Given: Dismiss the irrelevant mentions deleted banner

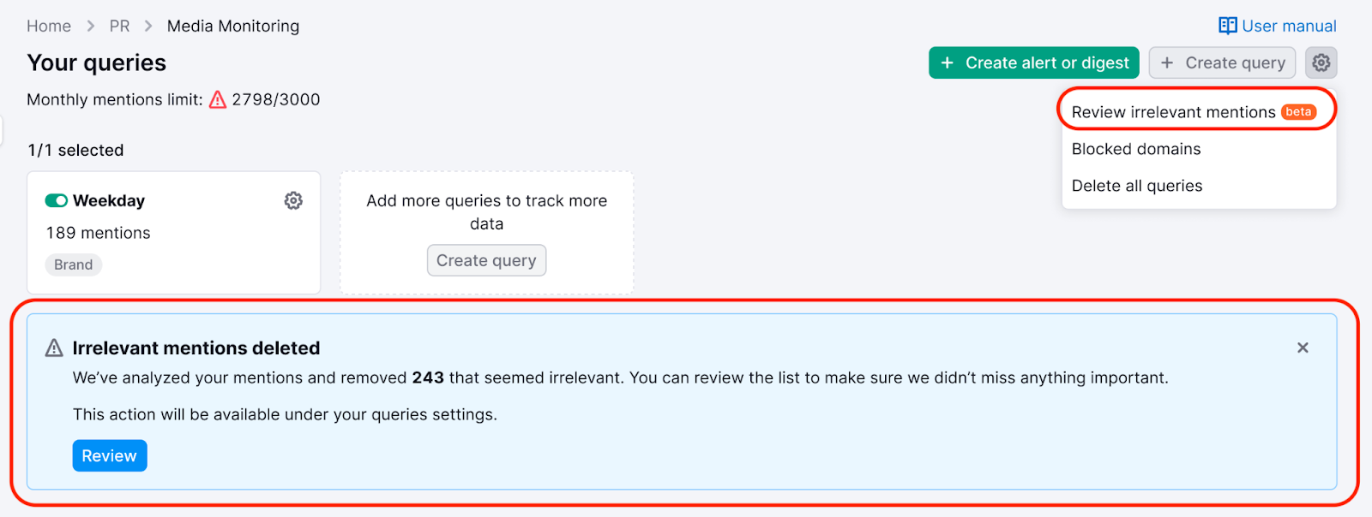Looking at the screenshot, I should pyautogui.click(x=1302, y=348).
